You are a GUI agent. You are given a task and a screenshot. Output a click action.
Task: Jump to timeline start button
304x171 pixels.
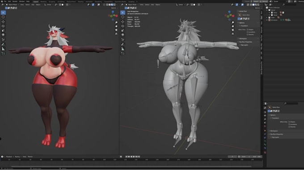126,156
